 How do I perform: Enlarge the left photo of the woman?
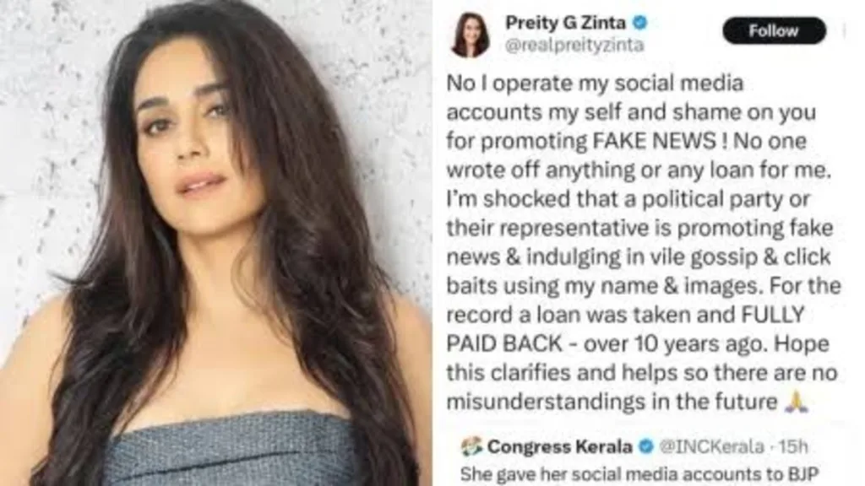[215, 243]
